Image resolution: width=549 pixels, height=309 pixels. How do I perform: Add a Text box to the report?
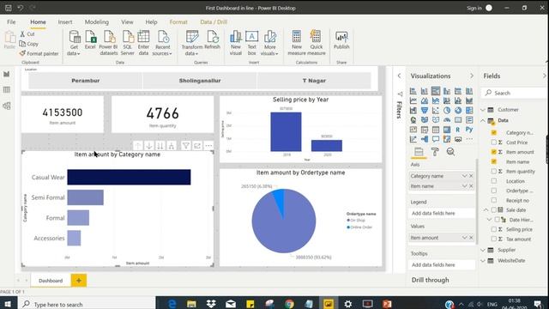[x=251, y=43]
